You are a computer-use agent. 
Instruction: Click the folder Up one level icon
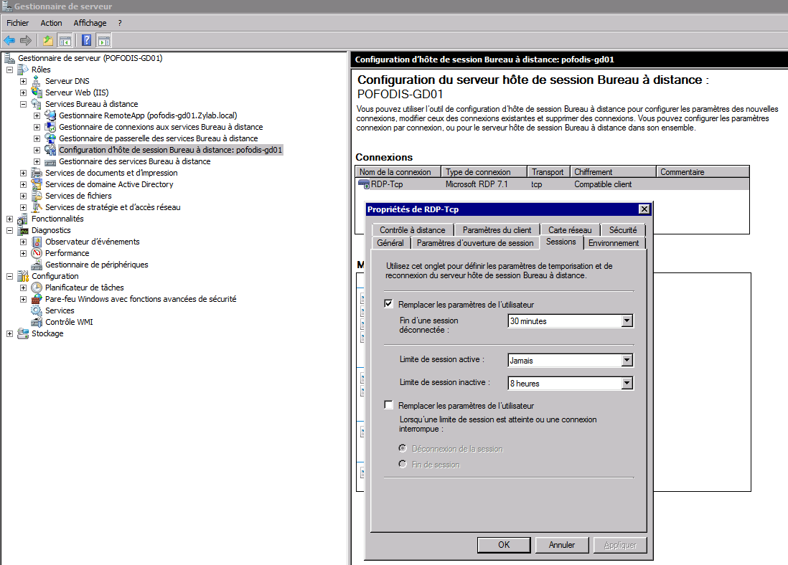click(48, 40)
